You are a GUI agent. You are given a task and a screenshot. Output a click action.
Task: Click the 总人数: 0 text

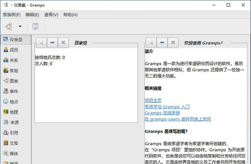[x=44, y=64]
